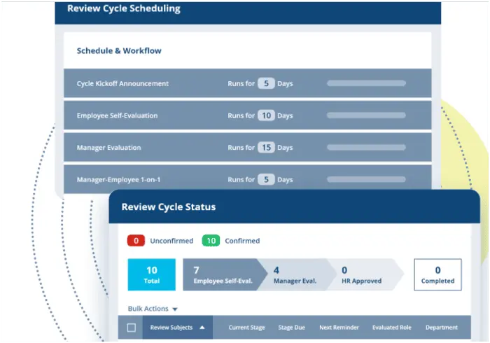Screen dimensions: 490x343
Task: Click the red Unconfirmed count badge
Action: (x=136, y=241)
